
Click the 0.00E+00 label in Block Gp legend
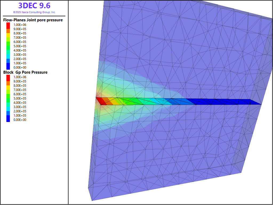click(x=20, y=120)
